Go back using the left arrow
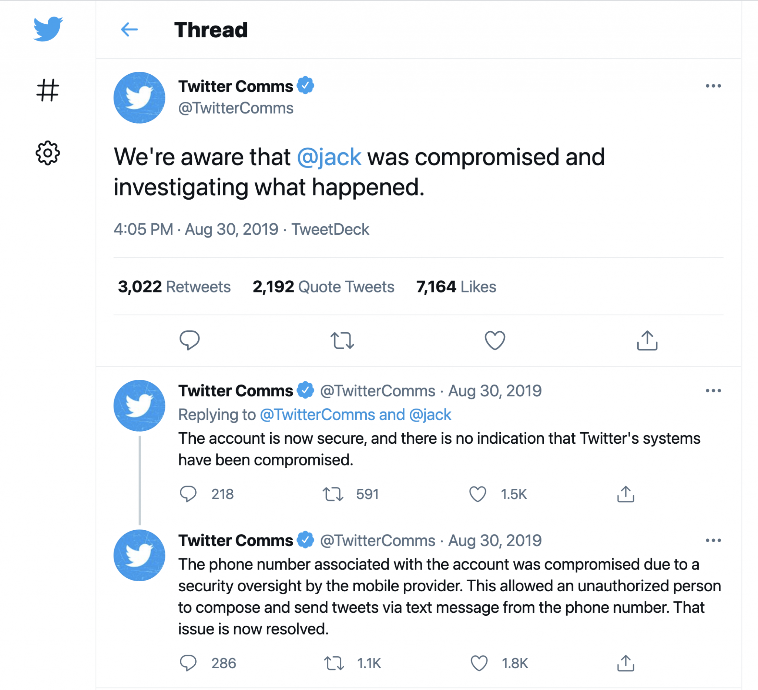 tap(129, 30)
